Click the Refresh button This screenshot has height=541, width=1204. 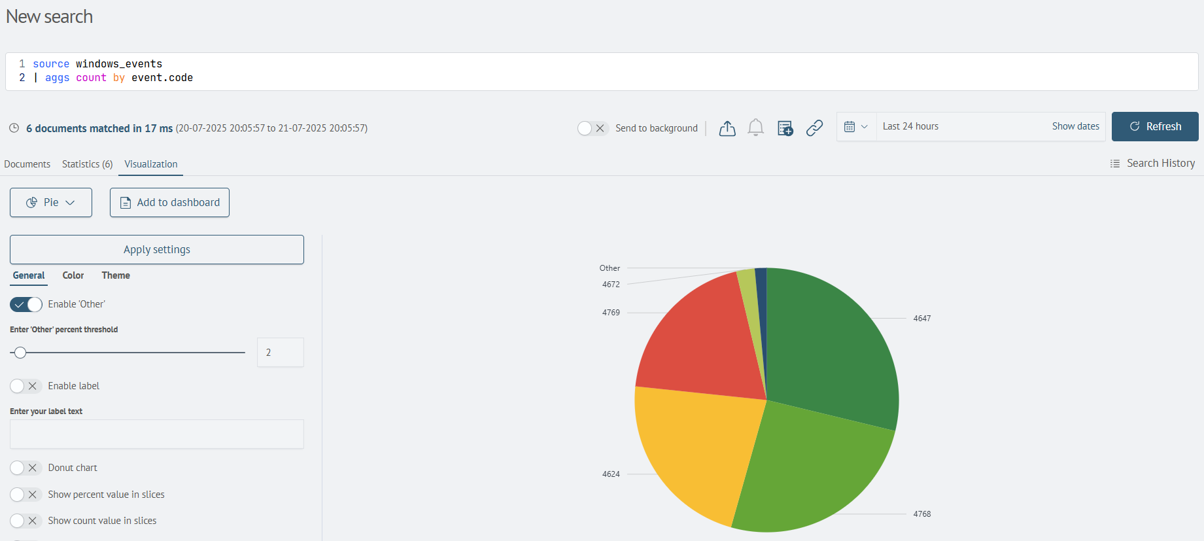(1155, 126)
